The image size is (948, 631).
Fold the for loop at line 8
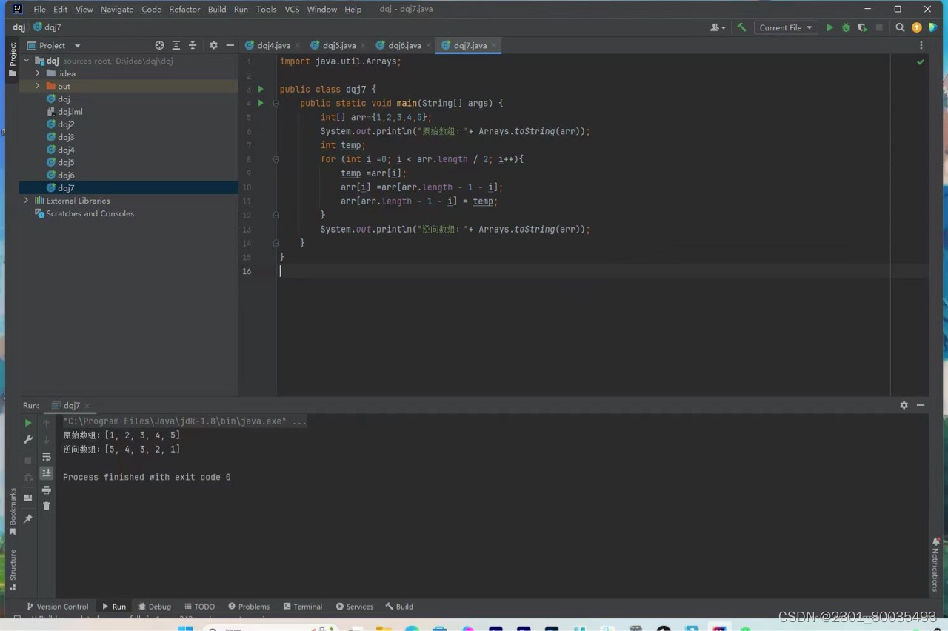click(x=276, y=159)
